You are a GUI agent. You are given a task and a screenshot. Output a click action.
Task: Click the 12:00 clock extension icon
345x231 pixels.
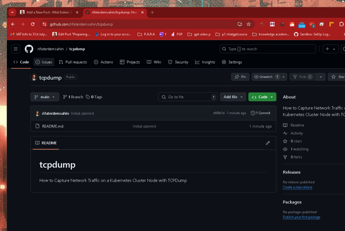301,25
